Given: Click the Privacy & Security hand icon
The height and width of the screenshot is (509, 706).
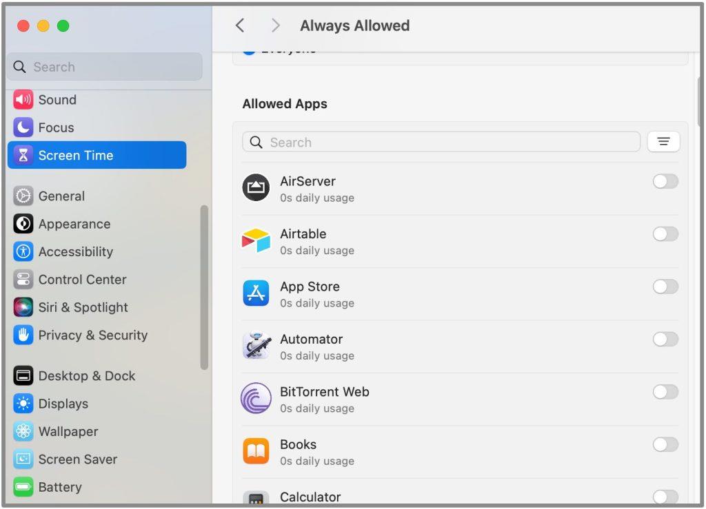Looking at the screenshot, I should point(23,335).
